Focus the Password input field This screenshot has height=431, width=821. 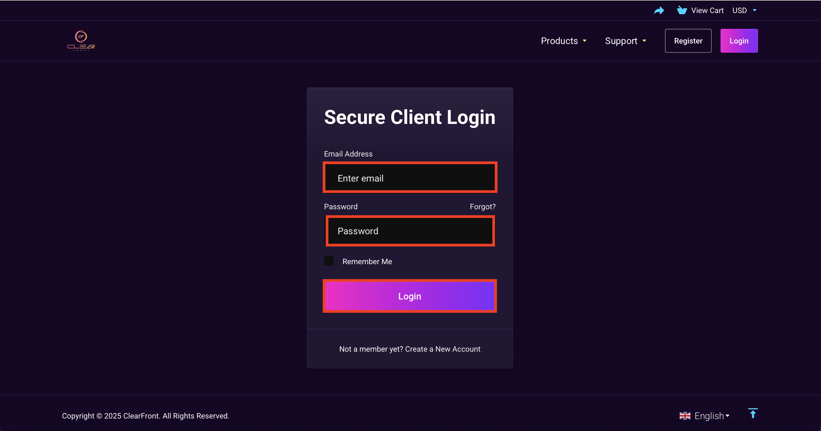409,231
